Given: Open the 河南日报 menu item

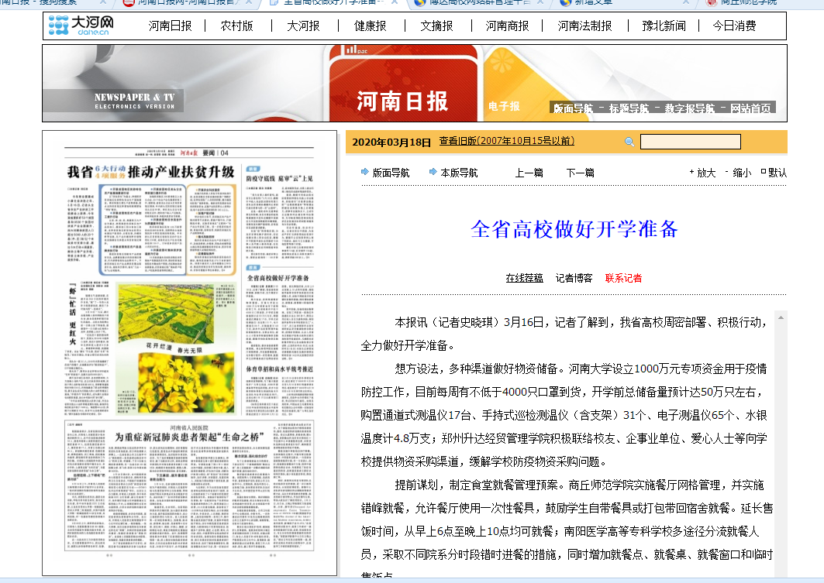Looking at the screenshot, I should (170, 26).
